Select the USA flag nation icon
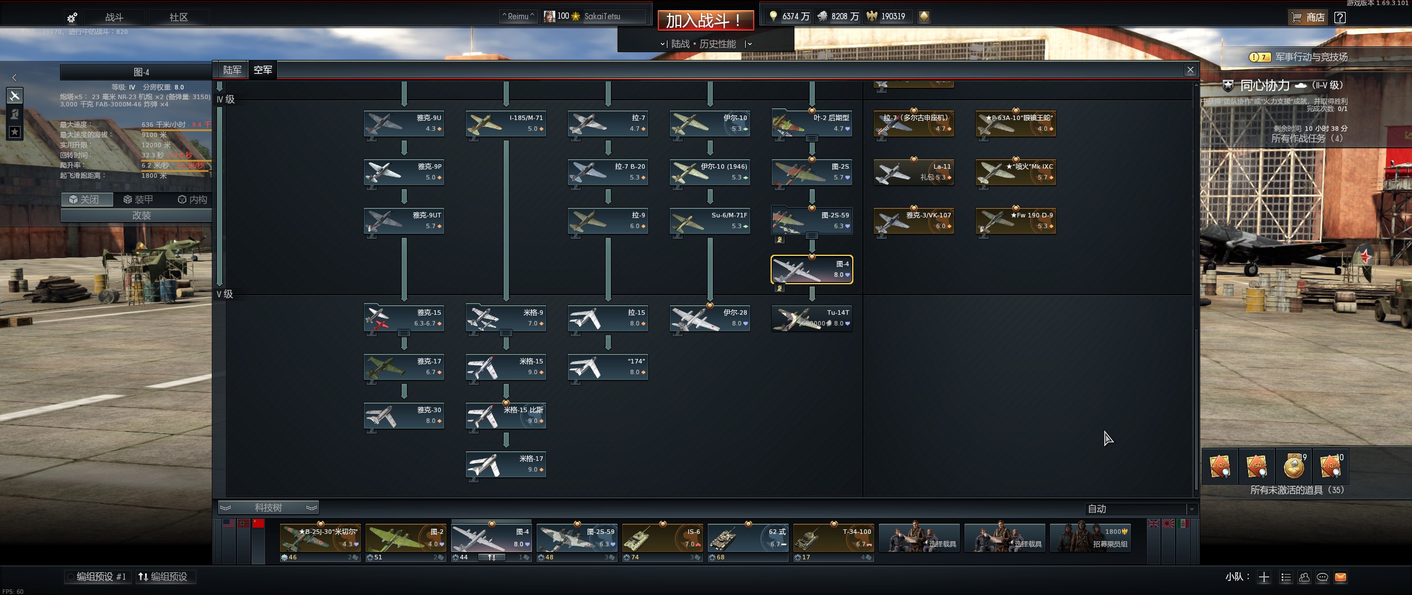 (x=228, y=524)
